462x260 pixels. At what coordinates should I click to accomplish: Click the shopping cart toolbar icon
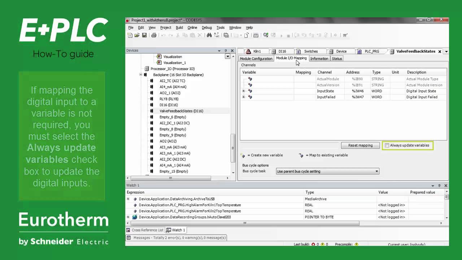(x=345, y=35)
